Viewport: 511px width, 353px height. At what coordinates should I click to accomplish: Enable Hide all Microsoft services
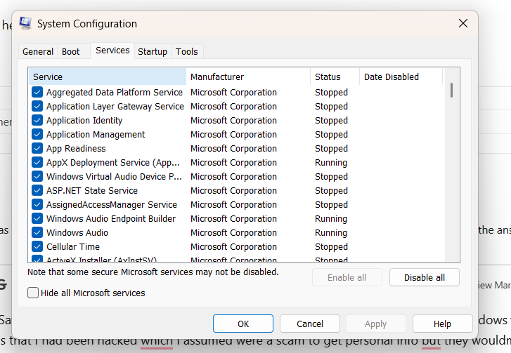pos(33,293)
